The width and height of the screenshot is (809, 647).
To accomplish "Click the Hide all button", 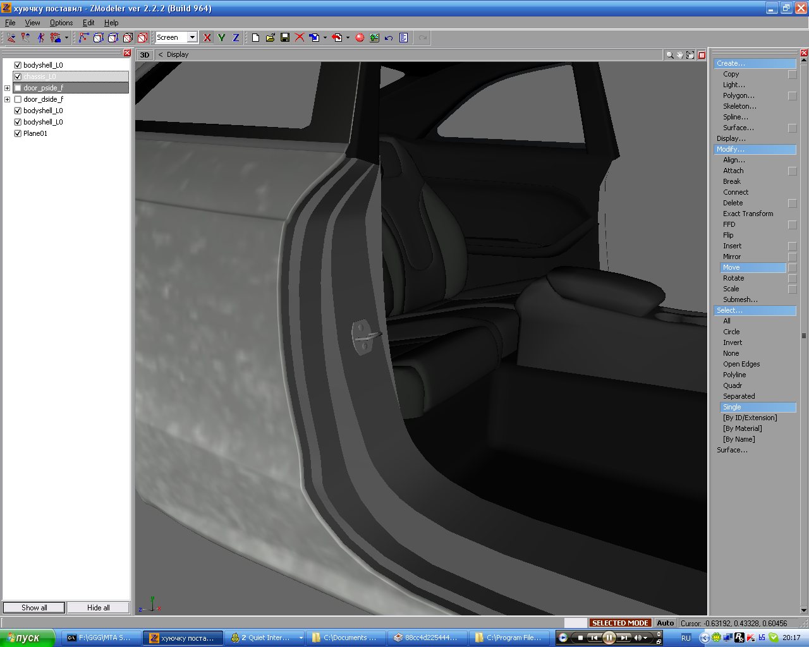I will point(98,608).
